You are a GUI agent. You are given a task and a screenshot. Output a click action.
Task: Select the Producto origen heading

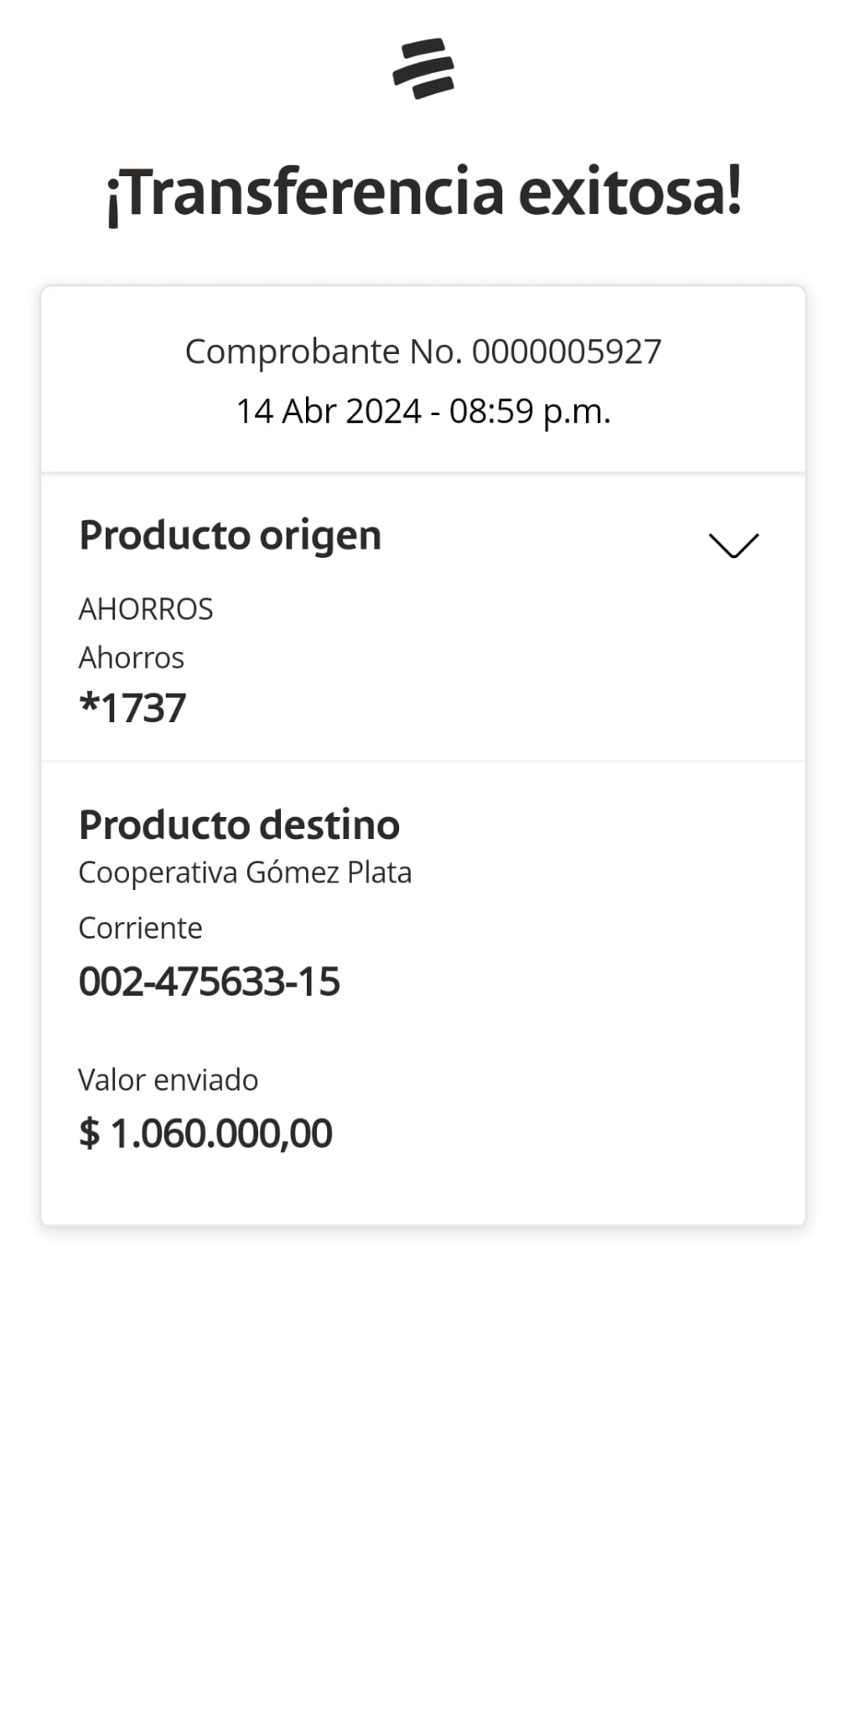click(x=230, y=535)
